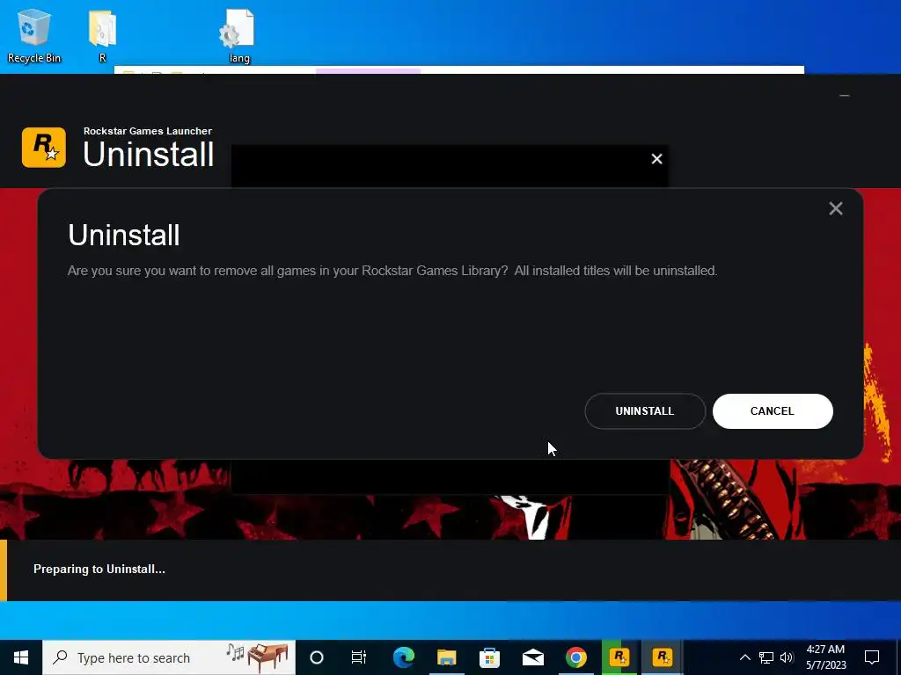Show hidden system tray icons
This screenshot has height=675, width=901.
744,657
